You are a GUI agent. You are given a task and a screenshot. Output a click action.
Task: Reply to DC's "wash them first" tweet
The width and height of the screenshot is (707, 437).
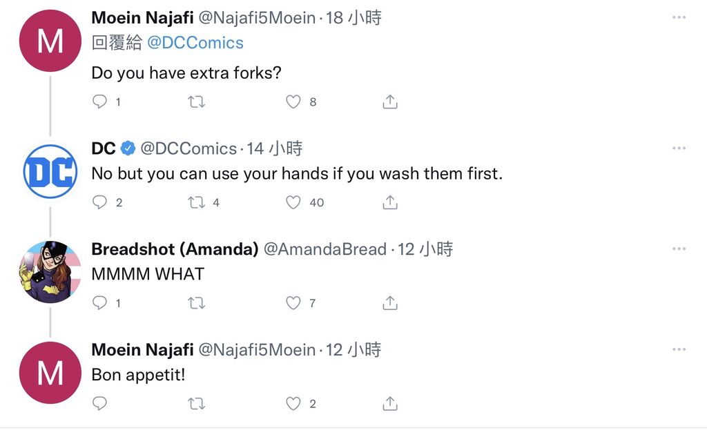(100, 202)
